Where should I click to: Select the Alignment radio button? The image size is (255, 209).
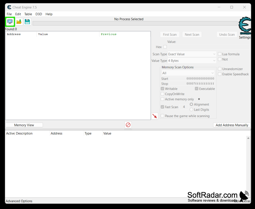click(191, 104)
